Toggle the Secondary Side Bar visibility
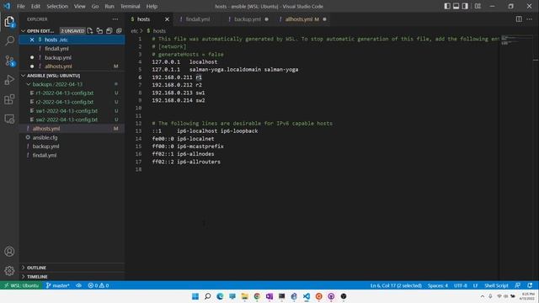Screen dimensions: 539x303 coord(465,6)
